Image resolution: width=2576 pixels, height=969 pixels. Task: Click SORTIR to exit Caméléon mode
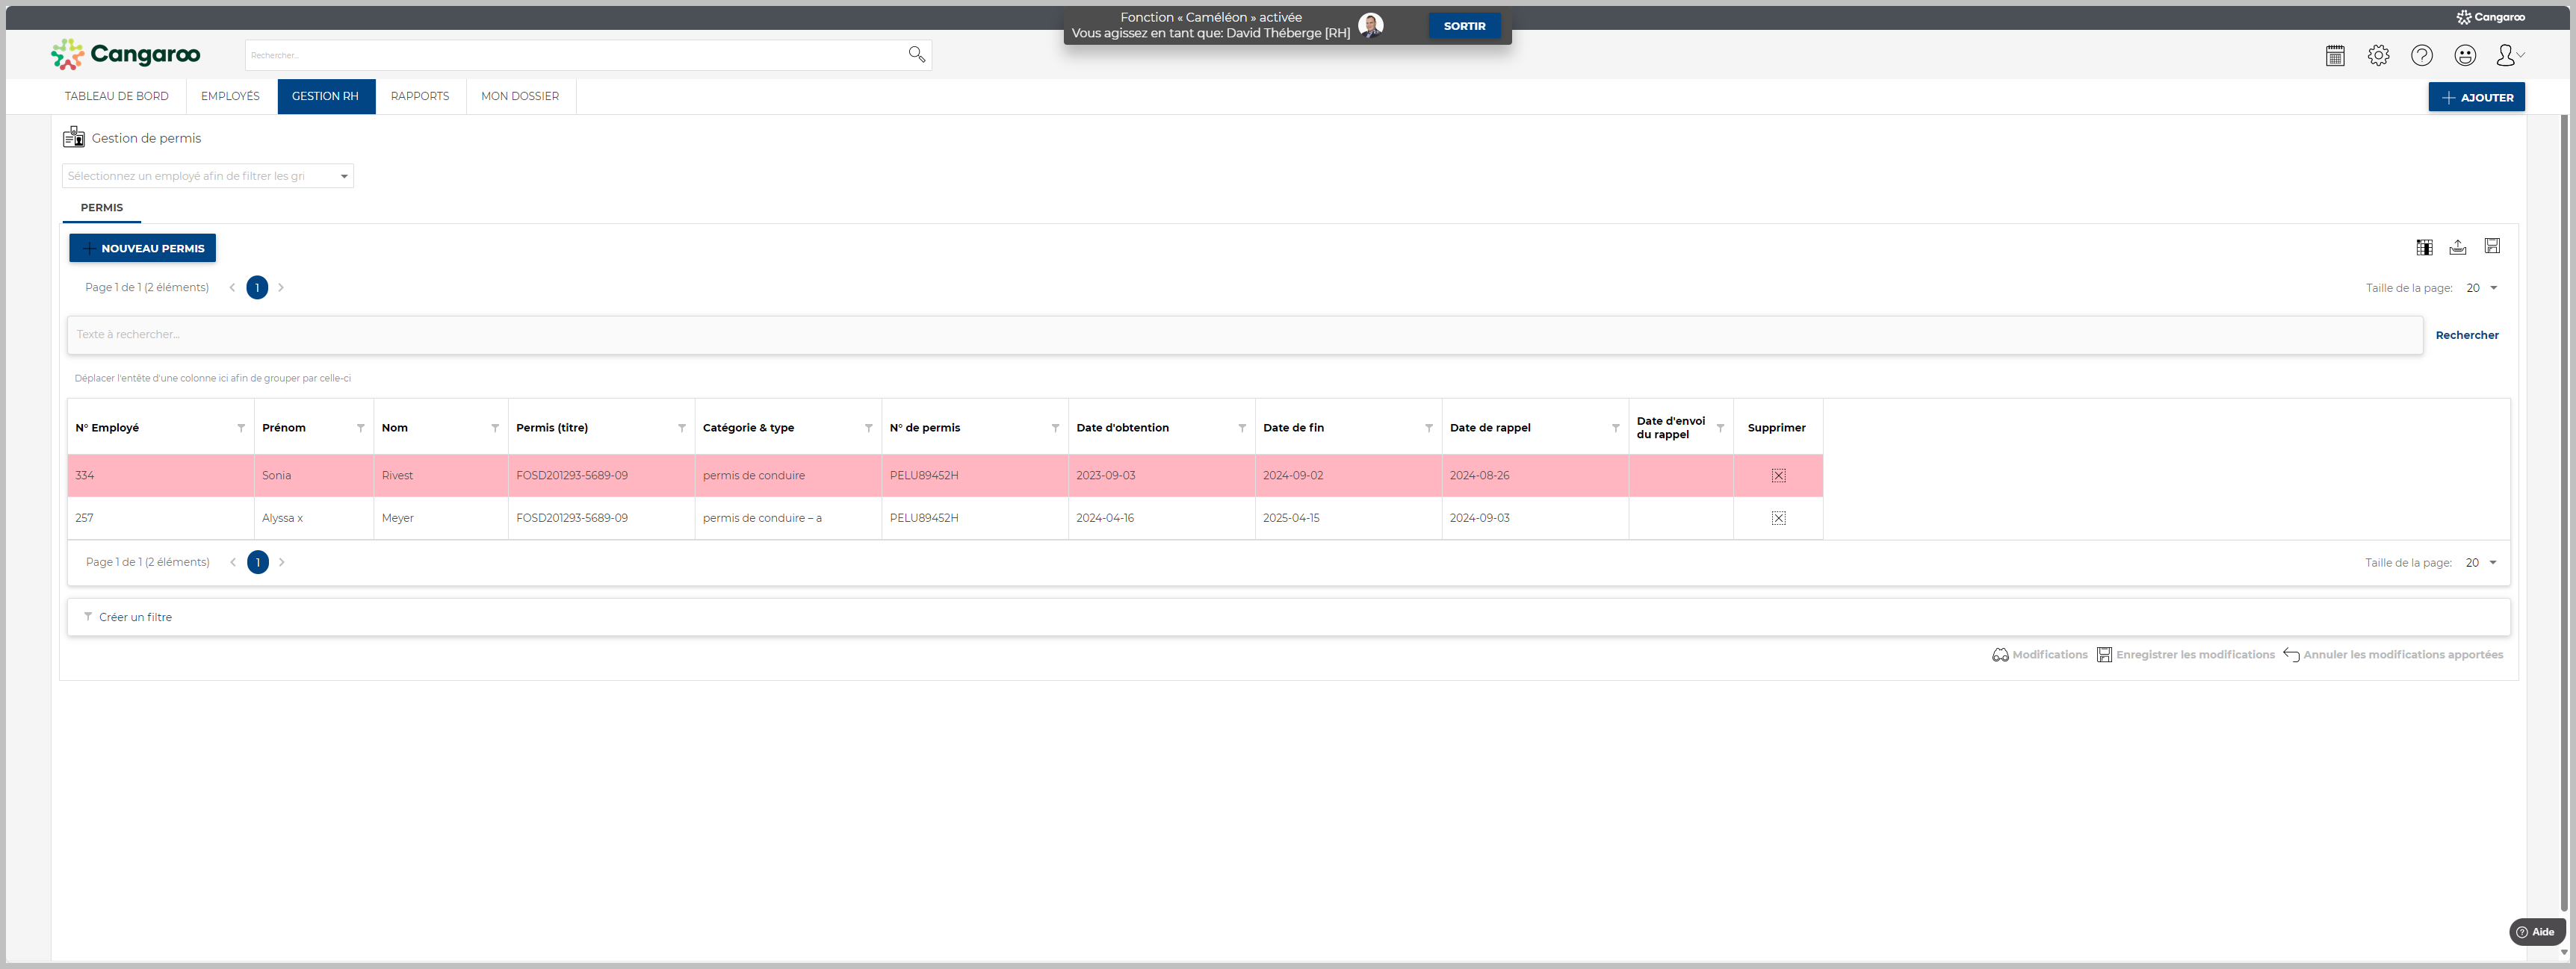pos(1464,26)
